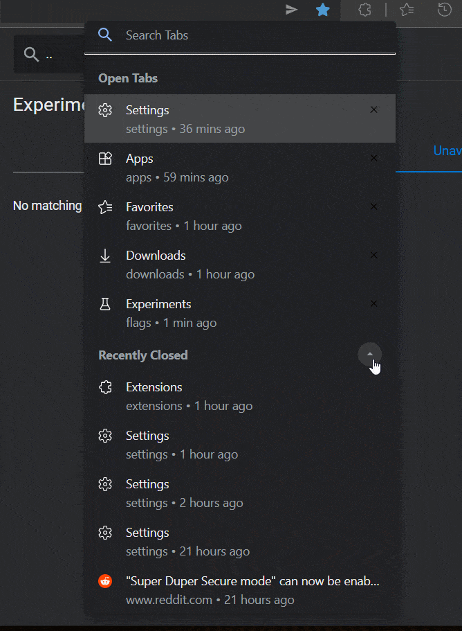Close the Settings open tab

pos(373,109)
